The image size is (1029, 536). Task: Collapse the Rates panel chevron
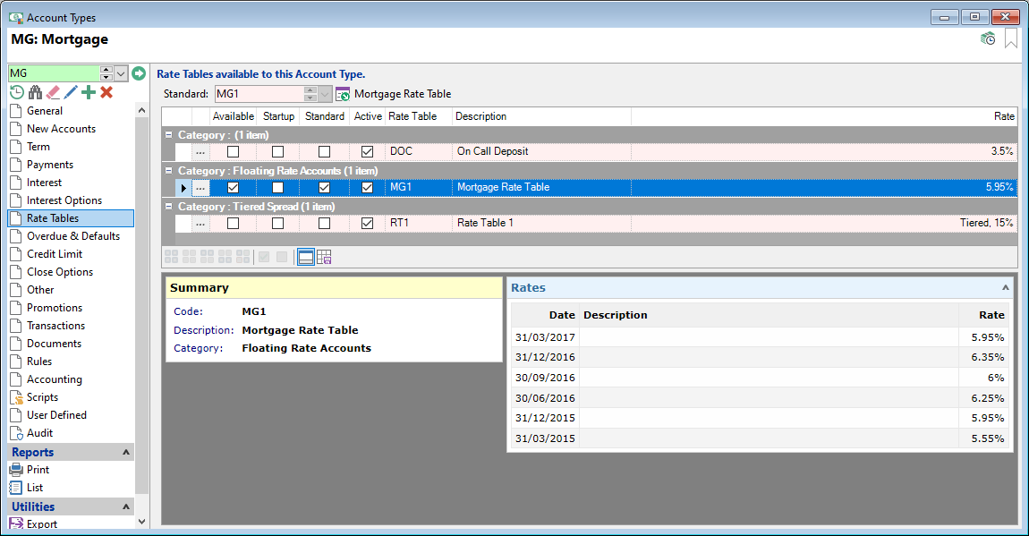(x=1006, y=287)
